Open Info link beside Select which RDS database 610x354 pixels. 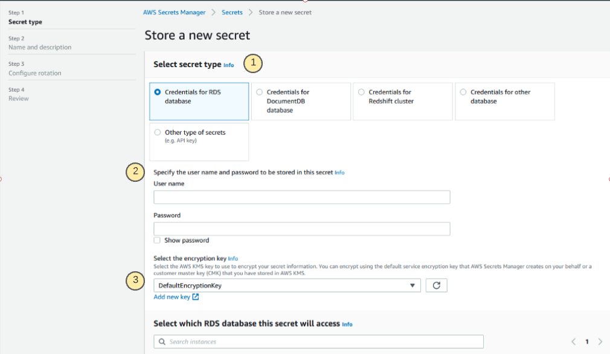(347, 324)
